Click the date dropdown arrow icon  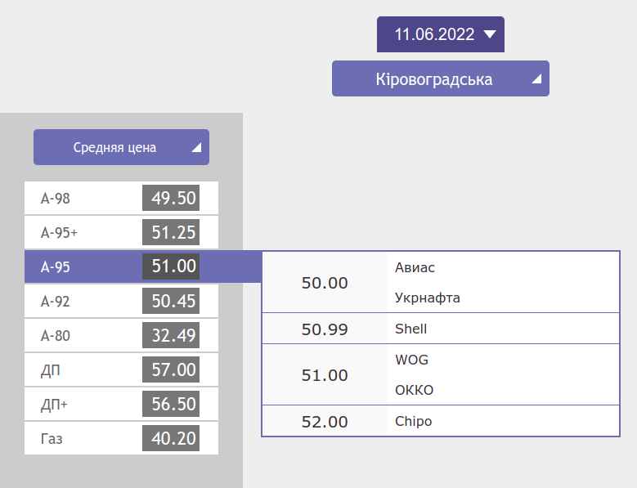[x=490, y=34]
